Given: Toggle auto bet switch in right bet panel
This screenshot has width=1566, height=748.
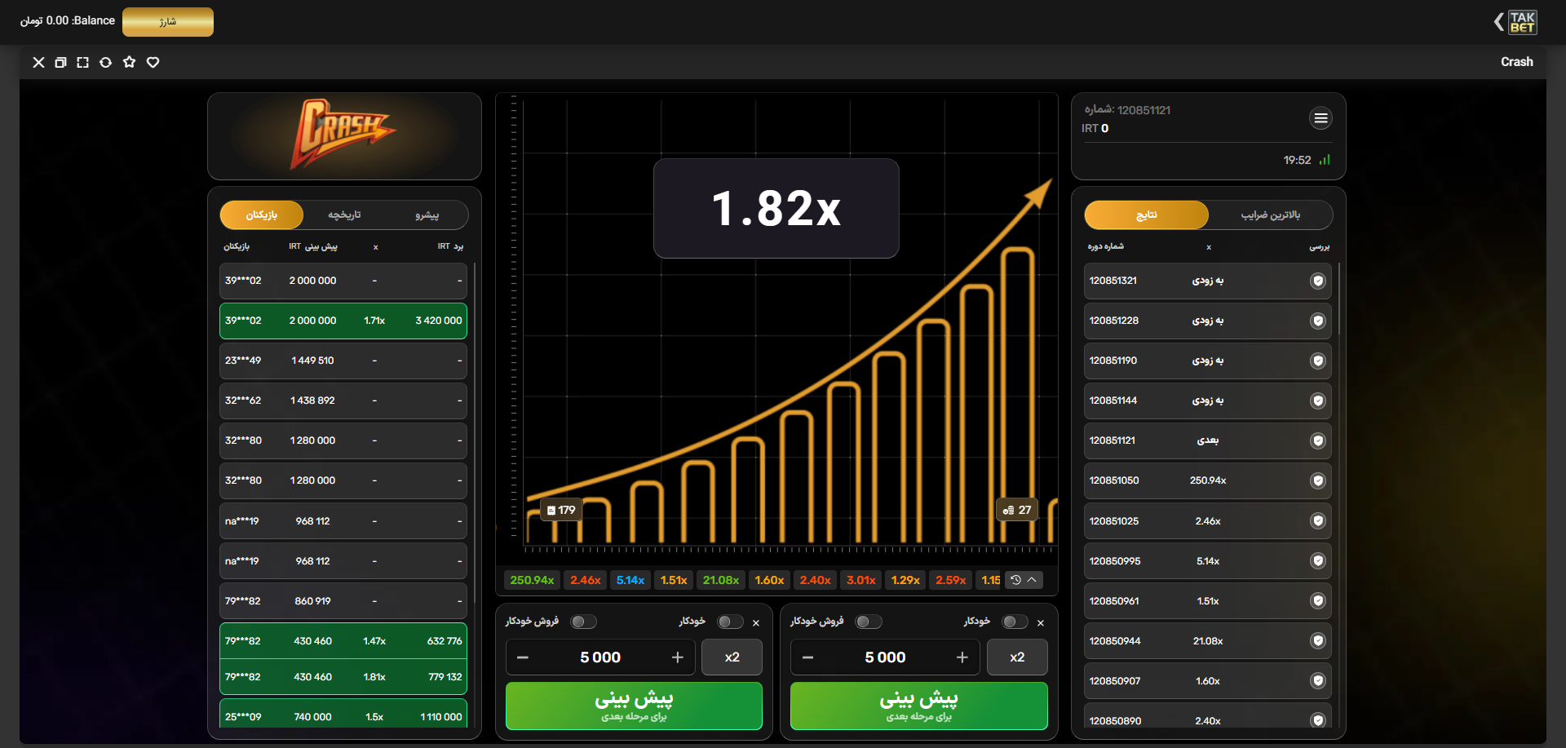Looking at the screenshot, I should [x=1014, y=622].
